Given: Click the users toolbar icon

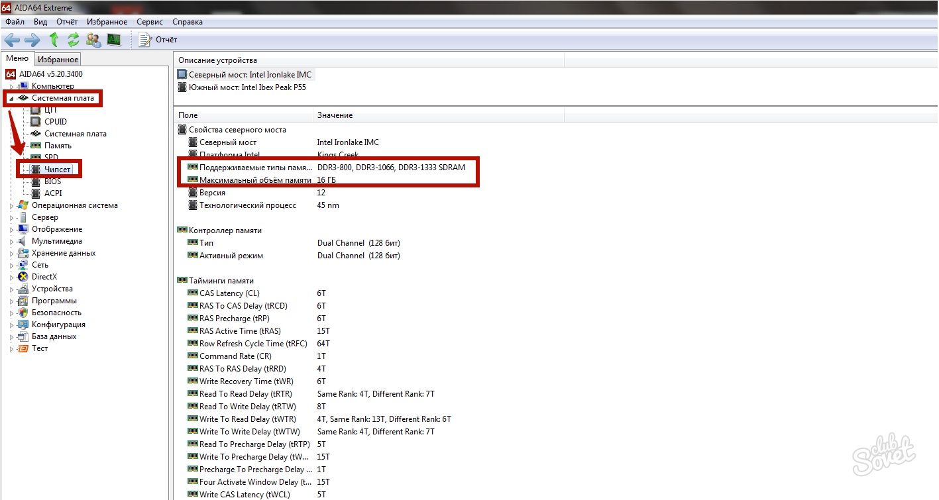Looking at the screenshot, I should point(93,40).
